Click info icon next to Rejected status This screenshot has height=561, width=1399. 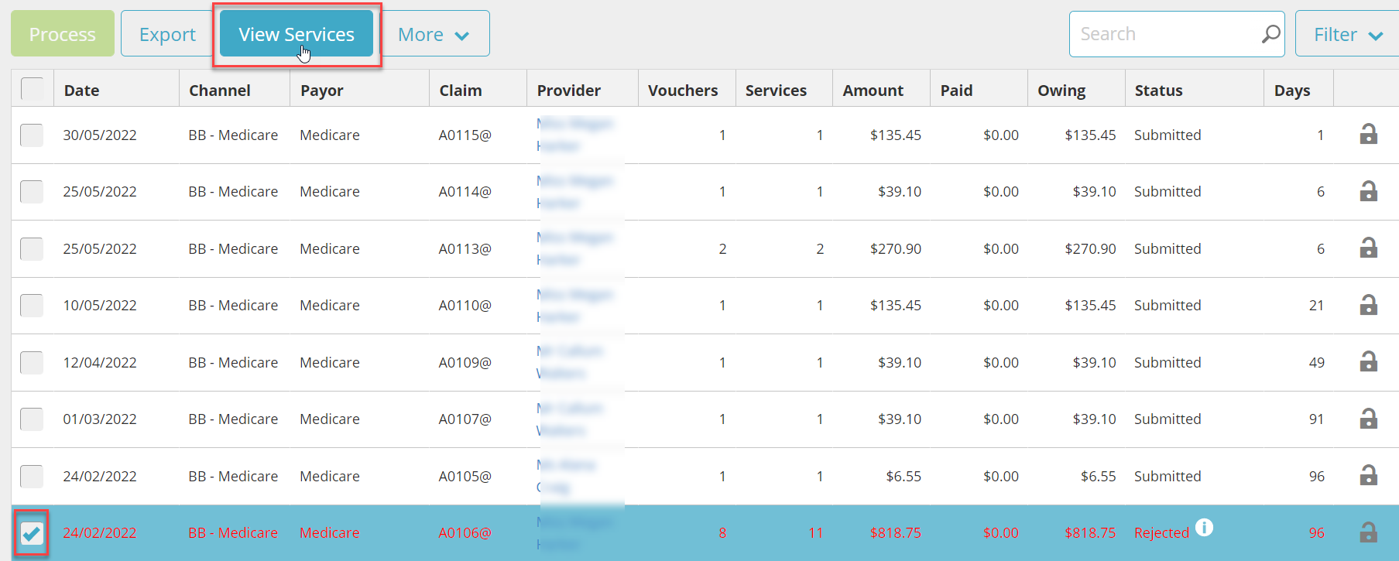point(1204,527)
